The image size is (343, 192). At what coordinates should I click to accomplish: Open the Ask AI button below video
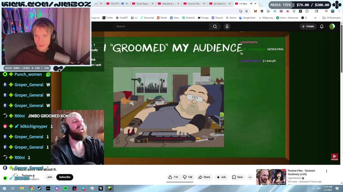pos(221,177)
